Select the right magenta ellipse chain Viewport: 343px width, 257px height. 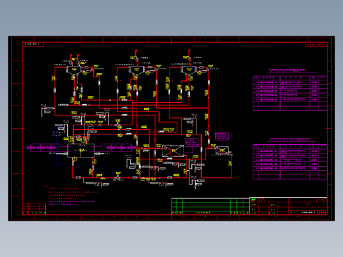(x=121, y=148)
